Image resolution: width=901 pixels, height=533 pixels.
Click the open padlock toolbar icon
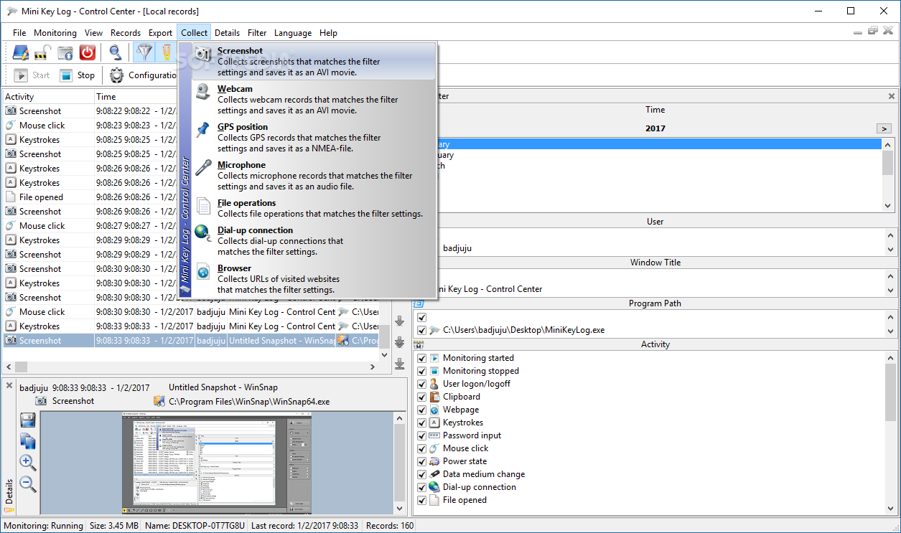pos(42,52)
